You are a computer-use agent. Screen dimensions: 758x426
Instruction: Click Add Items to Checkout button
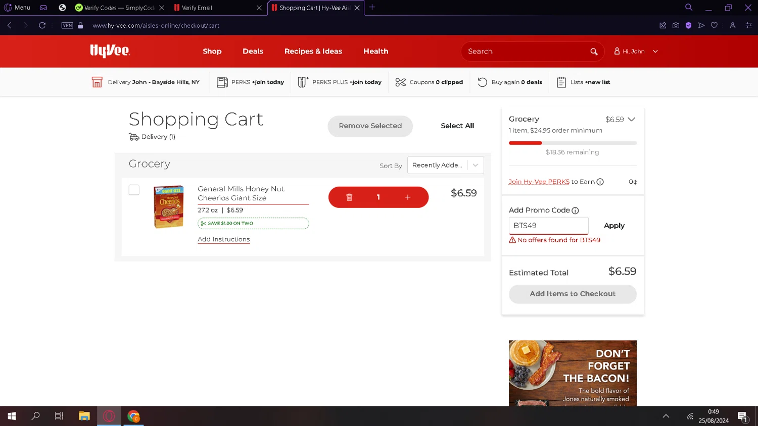573,294
